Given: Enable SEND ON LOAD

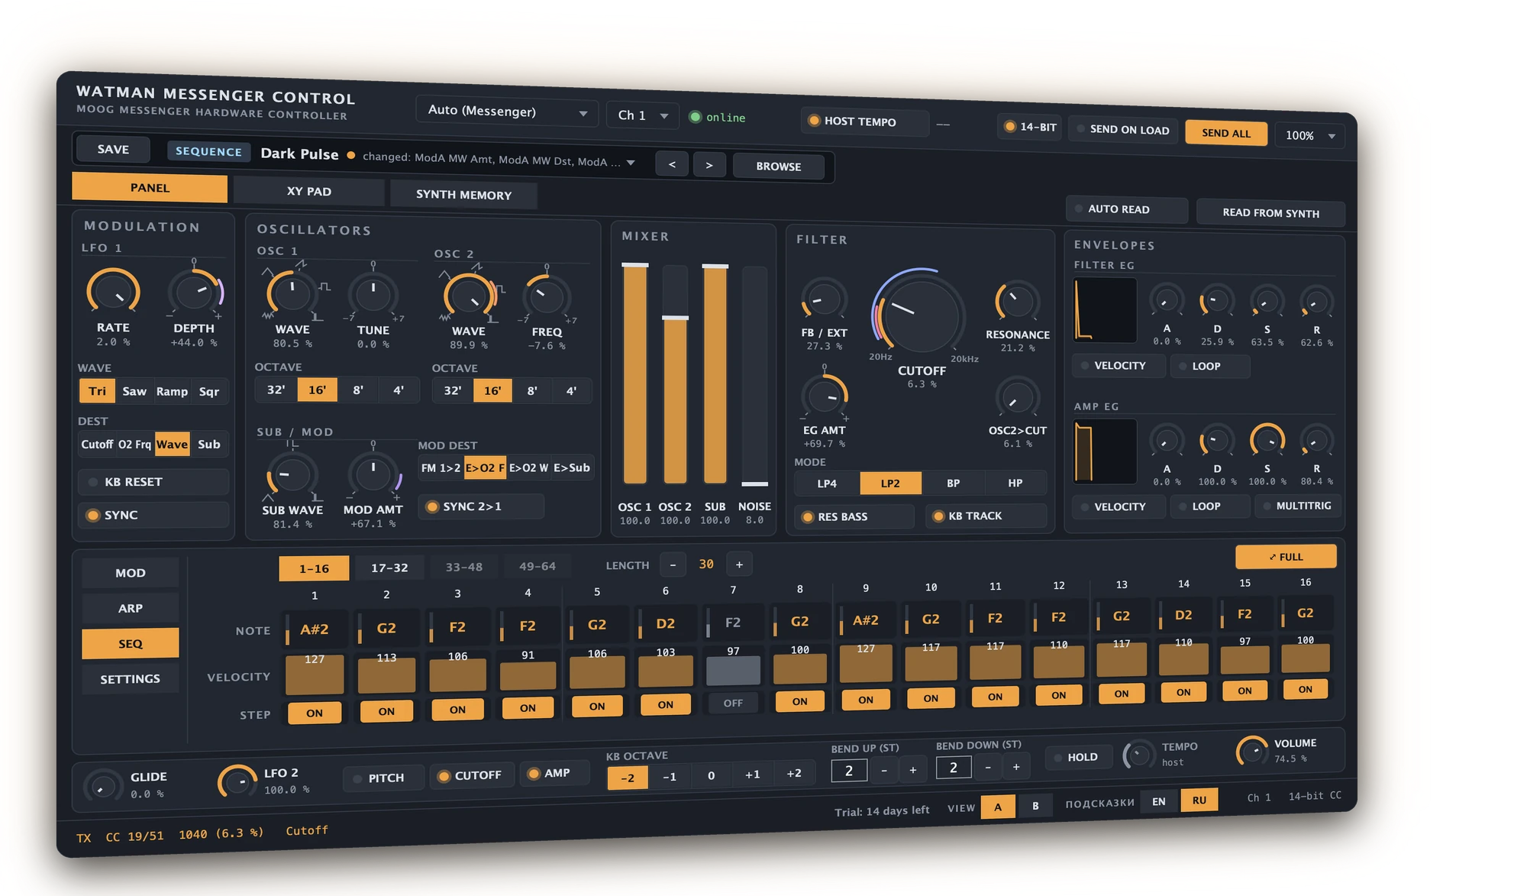Looking at the screenshot, I should 1122,130.
